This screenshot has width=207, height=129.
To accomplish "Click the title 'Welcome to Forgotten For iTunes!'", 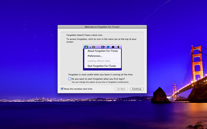I will click(x=102, y=27).
